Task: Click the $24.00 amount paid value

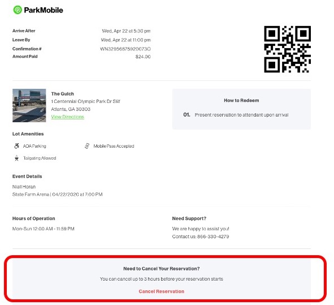Action: (143, 57)
